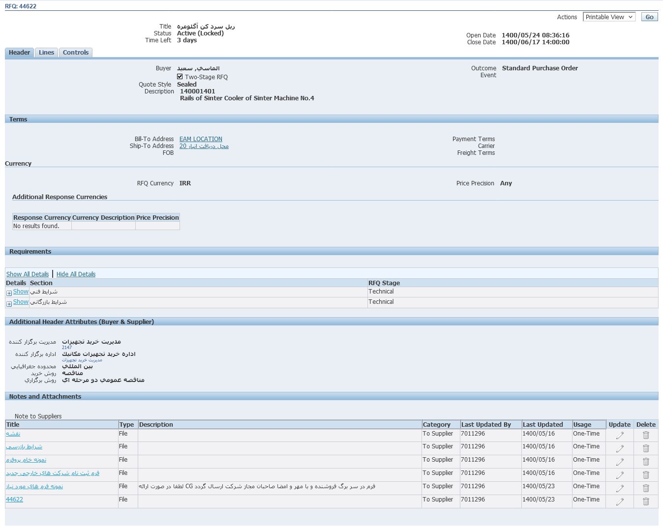Click the close date 1400/06/17 14:00:00
The height and width of the screenshot is (529, 663).
point(536,42)
